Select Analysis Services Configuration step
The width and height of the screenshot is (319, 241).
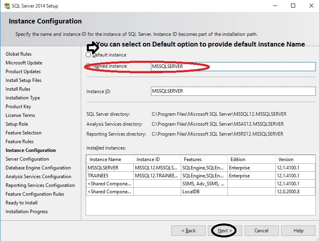click(39, 177)
